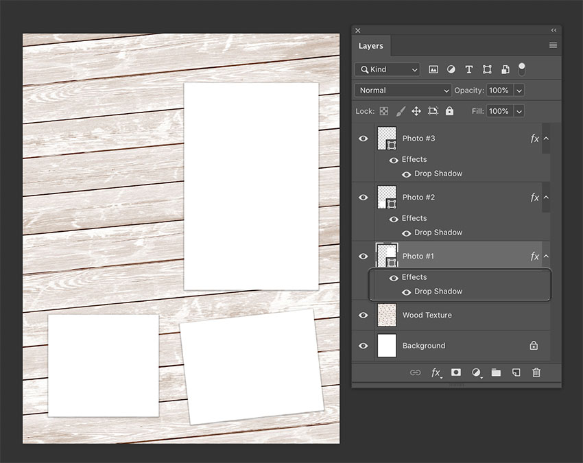Screen dimensions: 583x463
Task: Collapse the effects list on Photo #2
Action: tap(547, 197)
